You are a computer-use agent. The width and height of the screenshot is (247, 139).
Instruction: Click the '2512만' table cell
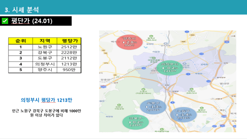69,47
